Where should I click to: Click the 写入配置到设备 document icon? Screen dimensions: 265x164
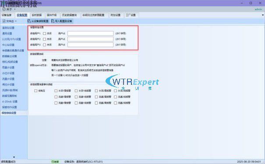53,21
